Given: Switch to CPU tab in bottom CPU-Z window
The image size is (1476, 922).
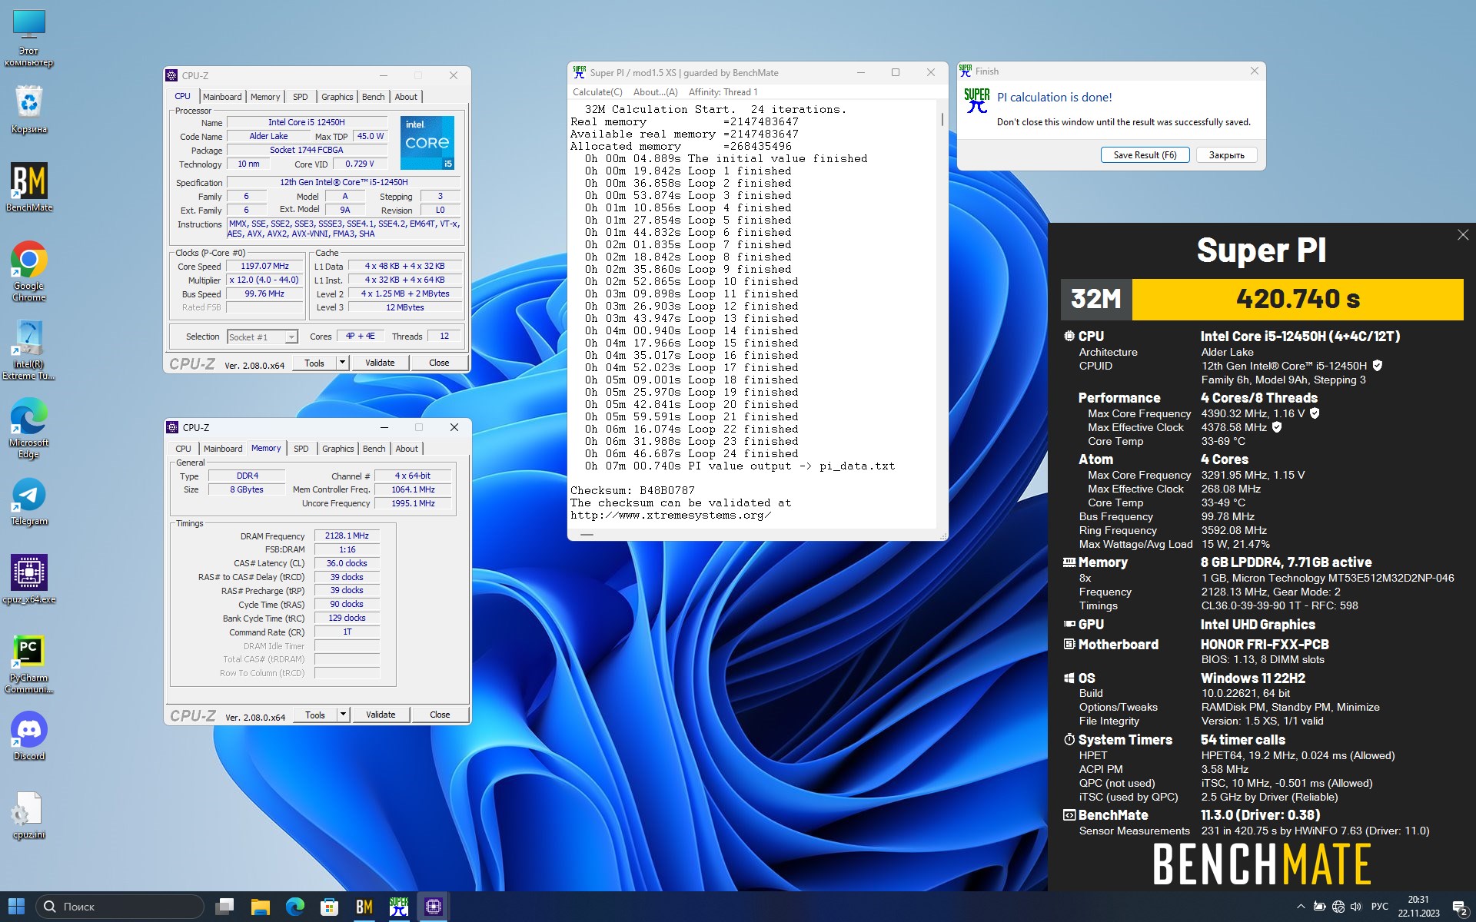Looking at the screenshot, I should 183,449.
